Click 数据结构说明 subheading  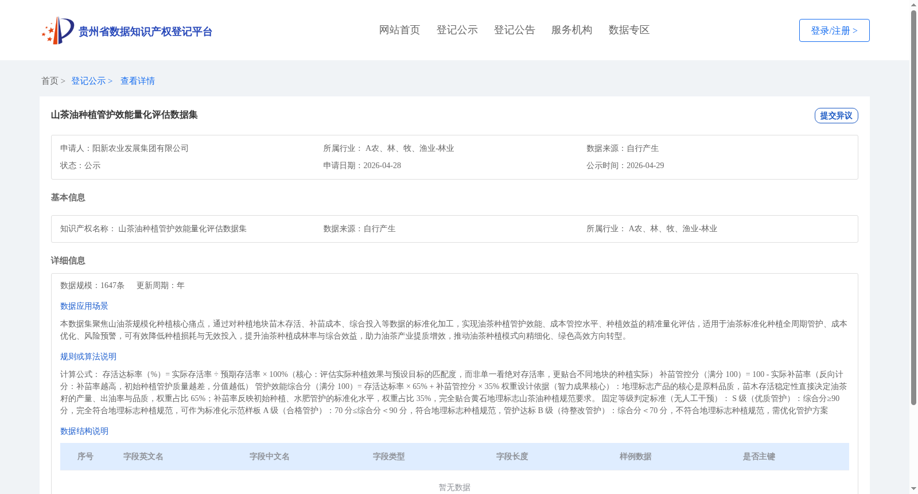click(84, 431)
